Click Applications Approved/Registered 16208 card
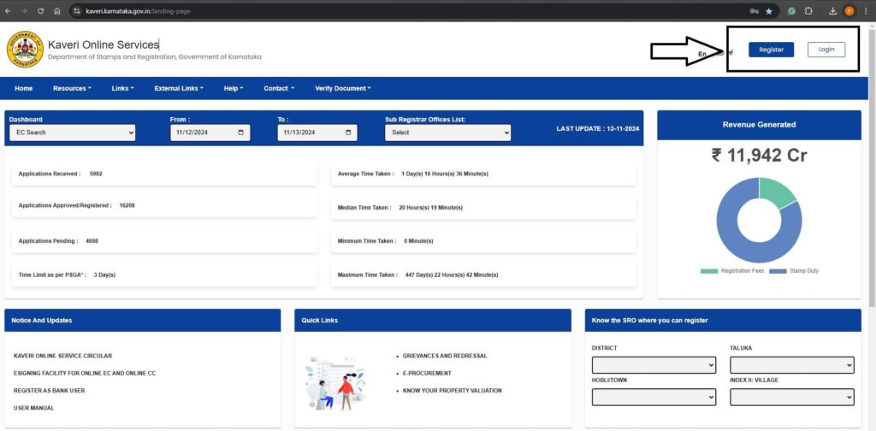Image resolution: width=876 pixels, height=431 pixels. click(164, 205)
